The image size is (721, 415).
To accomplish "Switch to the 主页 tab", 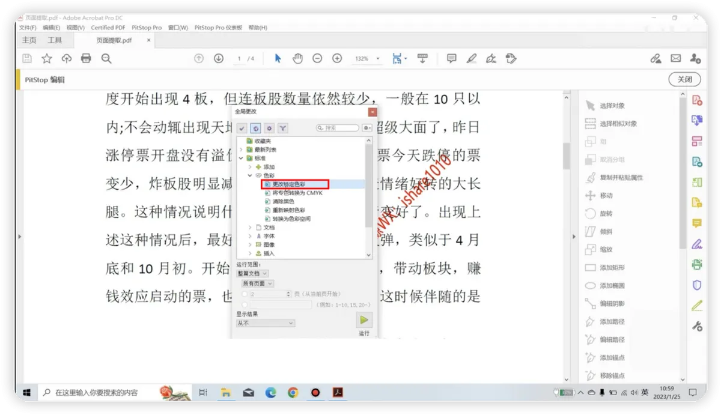I will [29, 40].
